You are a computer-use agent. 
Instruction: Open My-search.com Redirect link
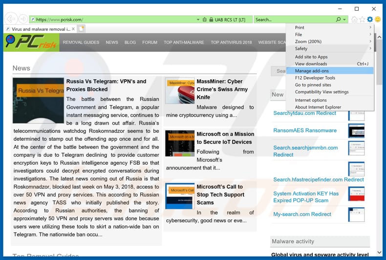(302, 214)
